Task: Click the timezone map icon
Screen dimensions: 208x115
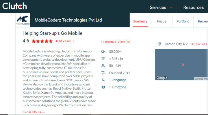Action: (103, 87)
